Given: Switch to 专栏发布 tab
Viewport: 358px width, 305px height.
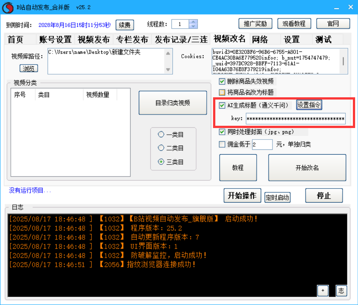Looking at the screenshot, I should (x=132, y=39).
